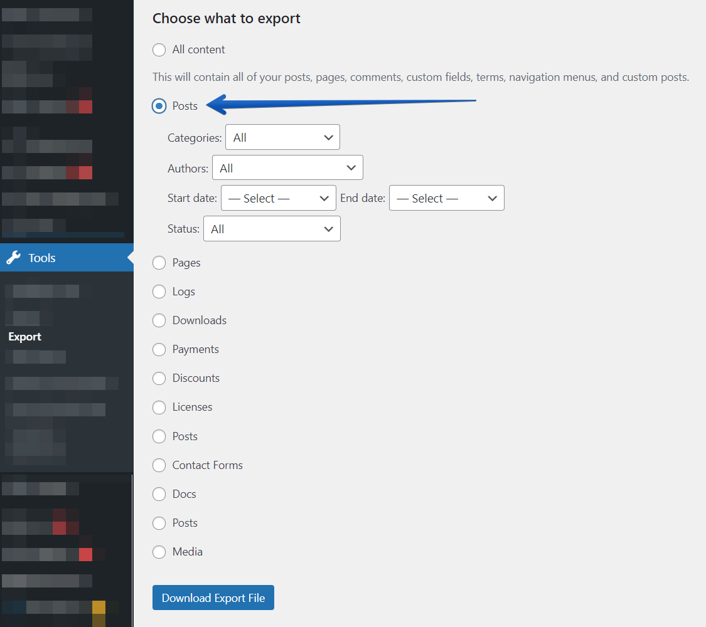Screen dimensions: 706x627
Task: Open the Categories dropdown
Action: (282, 137)
